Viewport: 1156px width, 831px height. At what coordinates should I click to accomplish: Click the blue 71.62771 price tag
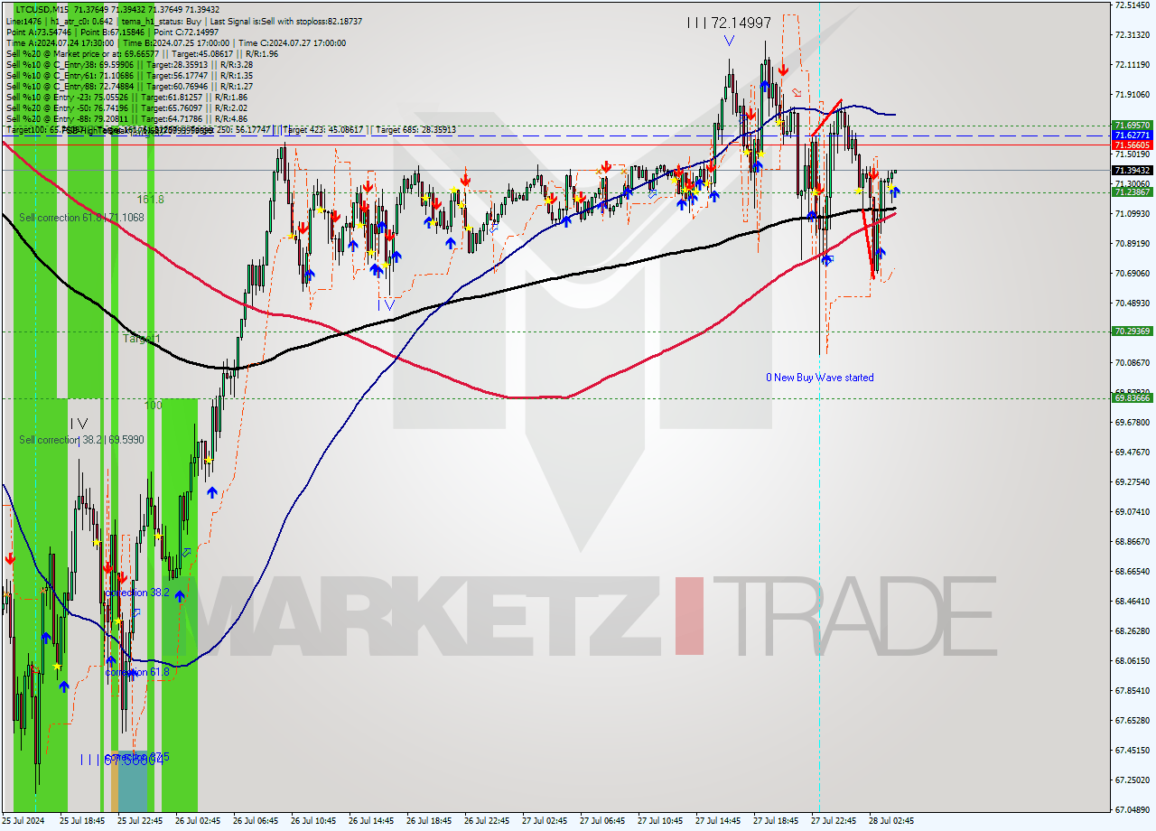pos(1132,135)
